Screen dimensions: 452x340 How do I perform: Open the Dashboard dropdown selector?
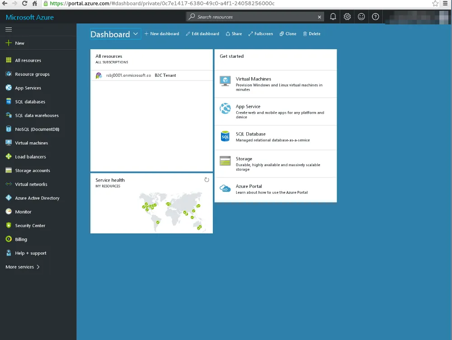tap(115, 34)
